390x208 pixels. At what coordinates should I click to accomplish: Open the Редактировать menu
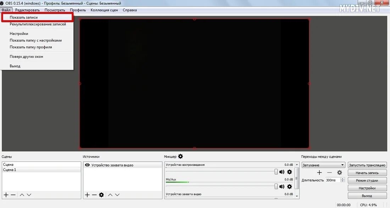point(27,10)
